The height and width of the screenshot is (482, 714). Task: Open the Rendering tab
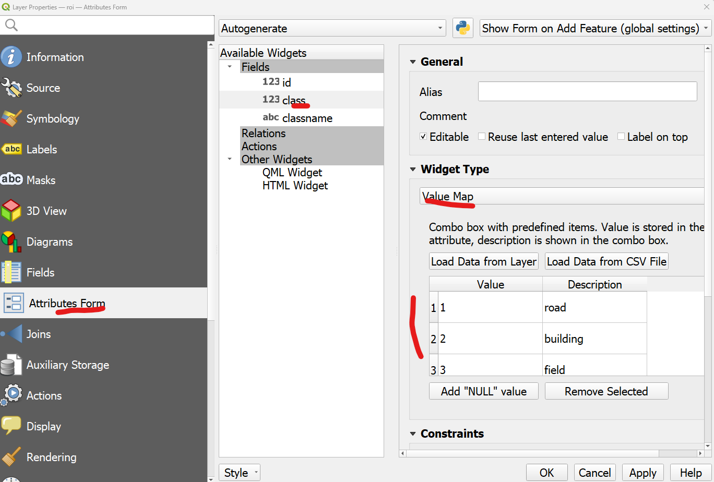(12, 457)
